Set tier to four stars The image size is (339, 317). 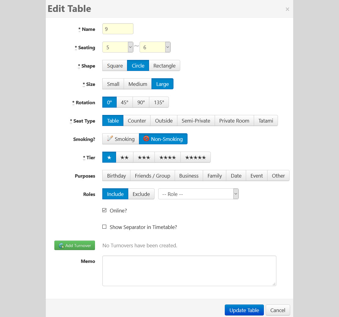[168, 157]
